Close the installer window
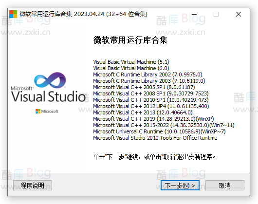Viewport: 258px width, 204px height. pos(239,14)
